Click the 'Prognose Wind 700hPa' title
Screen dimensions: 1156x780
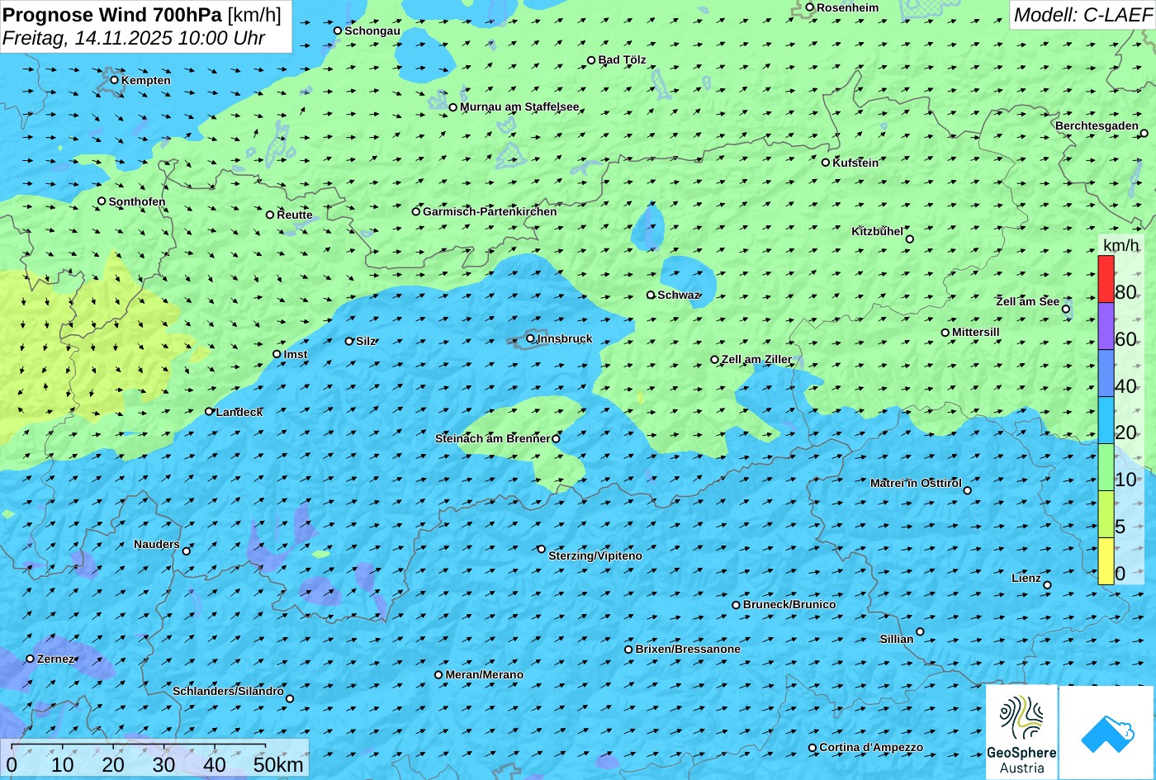tap(113, 14)
